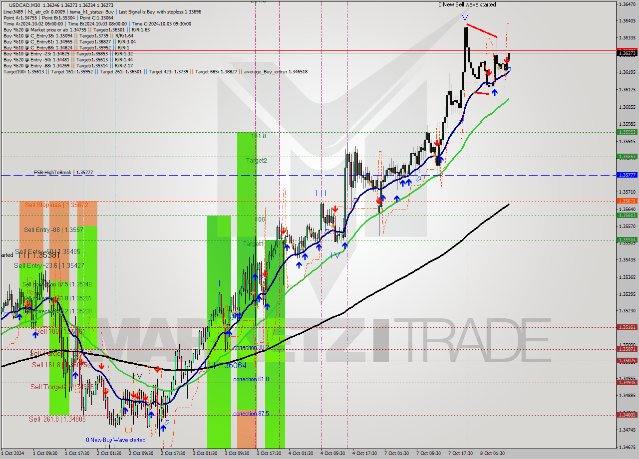This screenshot has width=639, height=459.
Task: Click the '0 New Sell wave started' label
Action: pyautogui.click(x=467, y=4)
